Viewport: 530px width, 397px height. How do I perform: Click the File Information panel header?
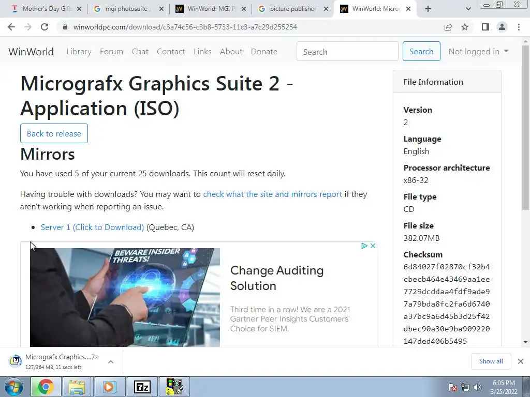[447, 82]
